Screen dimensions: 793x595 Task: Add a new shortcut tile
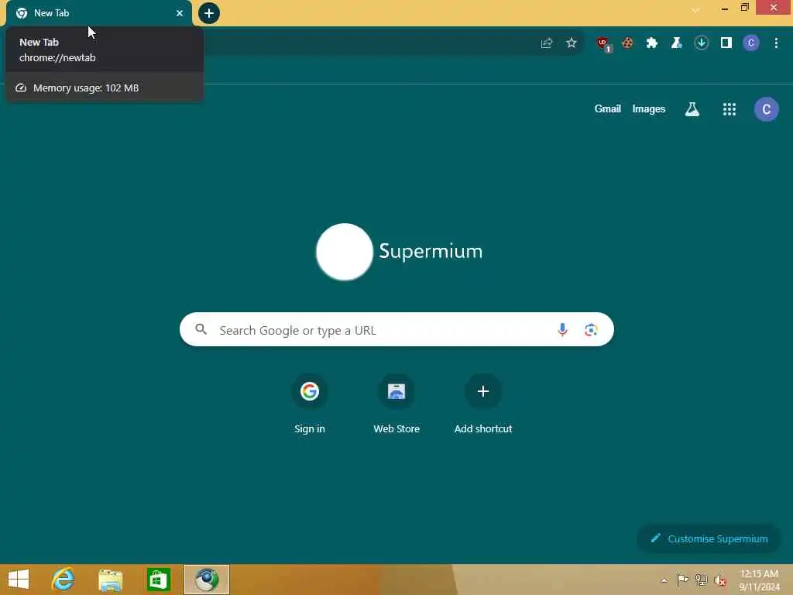click(483, 404)
